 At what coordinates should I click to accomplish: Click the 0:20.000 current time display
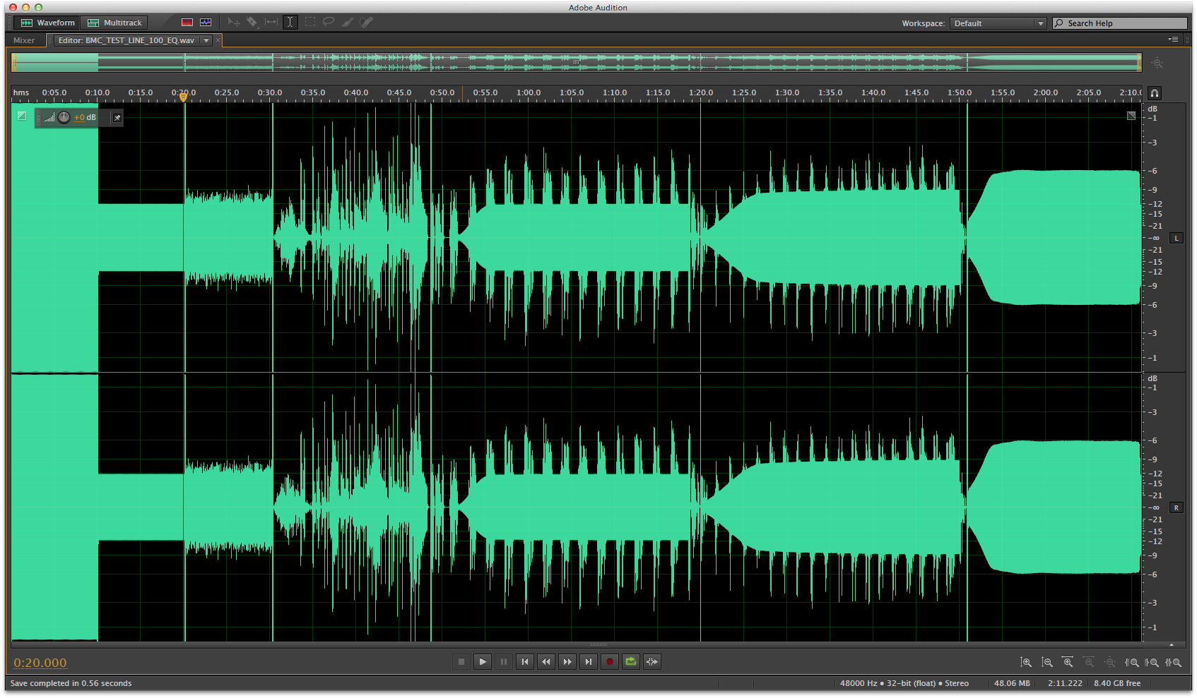pos(40,663)
